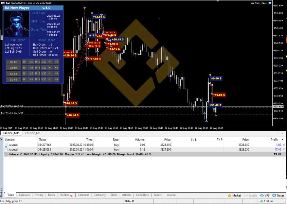Toggle M30 timeframe for Str #2
287x204 pixels.
point(44,68)
